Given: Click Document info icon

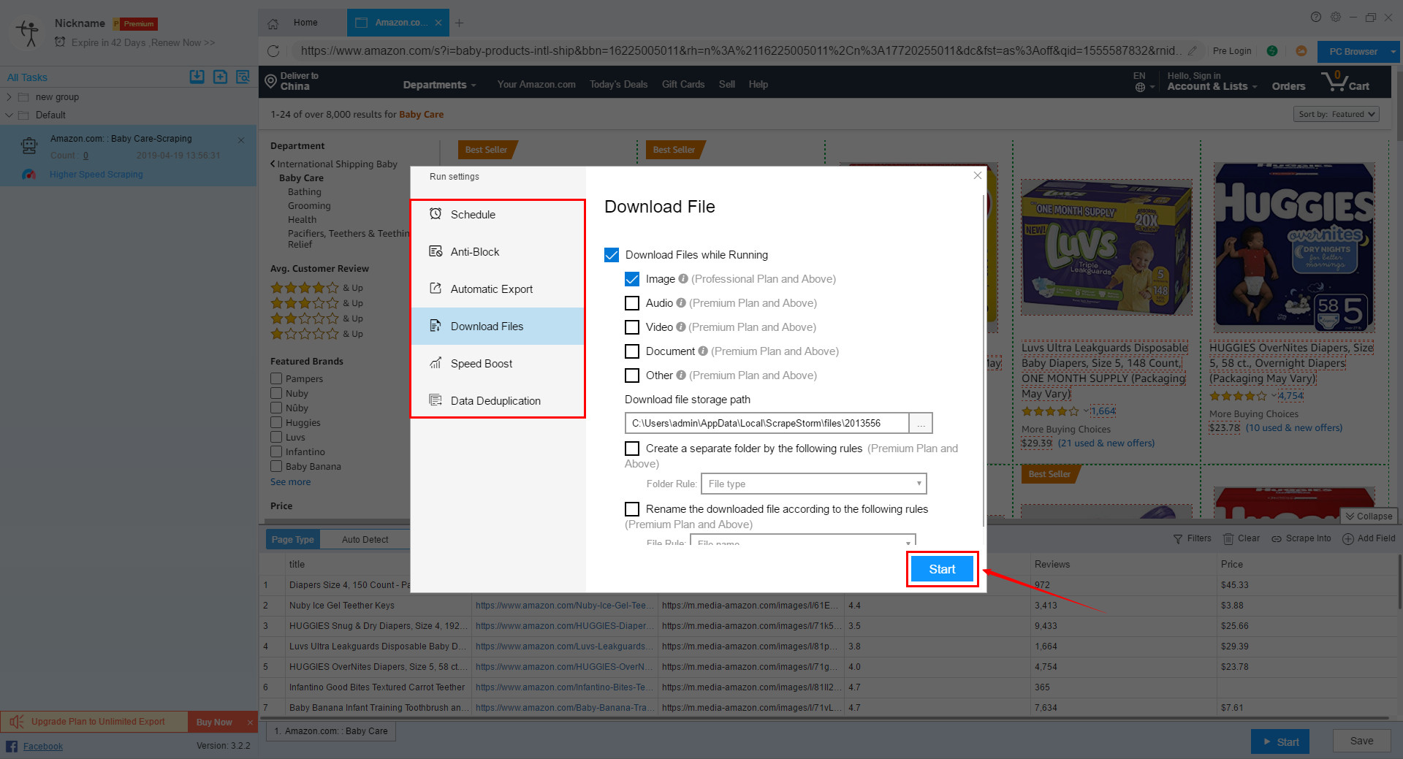Looking at the screenshot, I should click(x=703, y=351).
